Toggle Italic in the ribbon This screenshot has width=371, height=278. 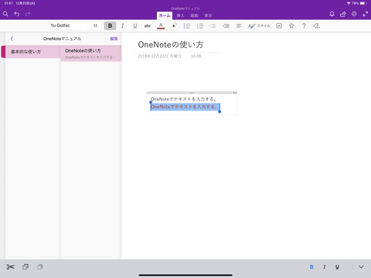(x=122, y=25)
